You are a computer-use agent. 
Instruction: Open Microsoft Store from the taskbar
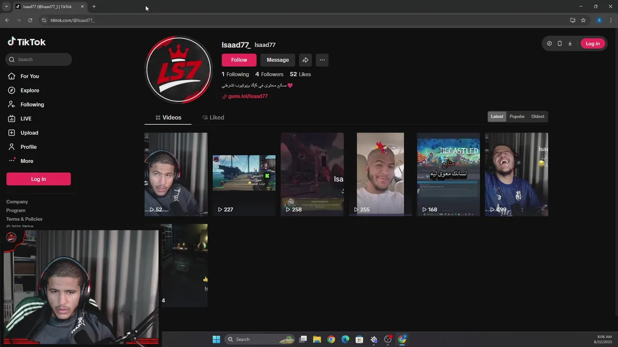[x=359, y=339]
